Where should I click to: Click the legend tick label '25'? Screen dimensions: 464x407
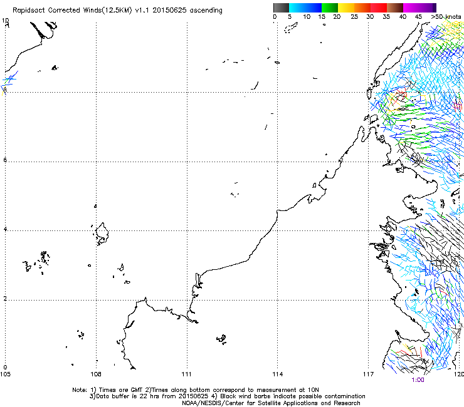pos(354,17)
